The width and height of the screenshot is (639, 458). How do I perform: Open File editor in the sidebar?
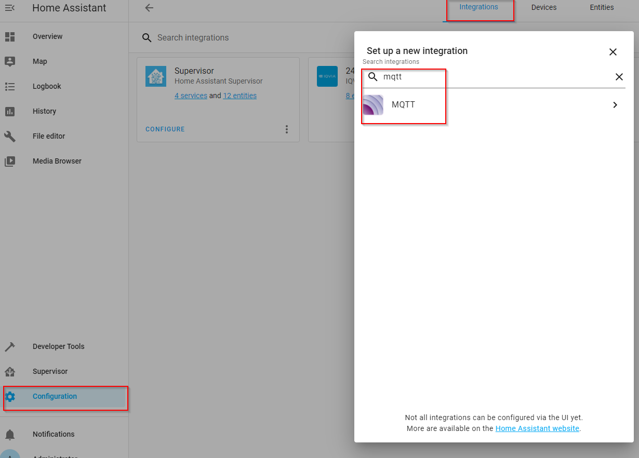click(x=64, y=136)
